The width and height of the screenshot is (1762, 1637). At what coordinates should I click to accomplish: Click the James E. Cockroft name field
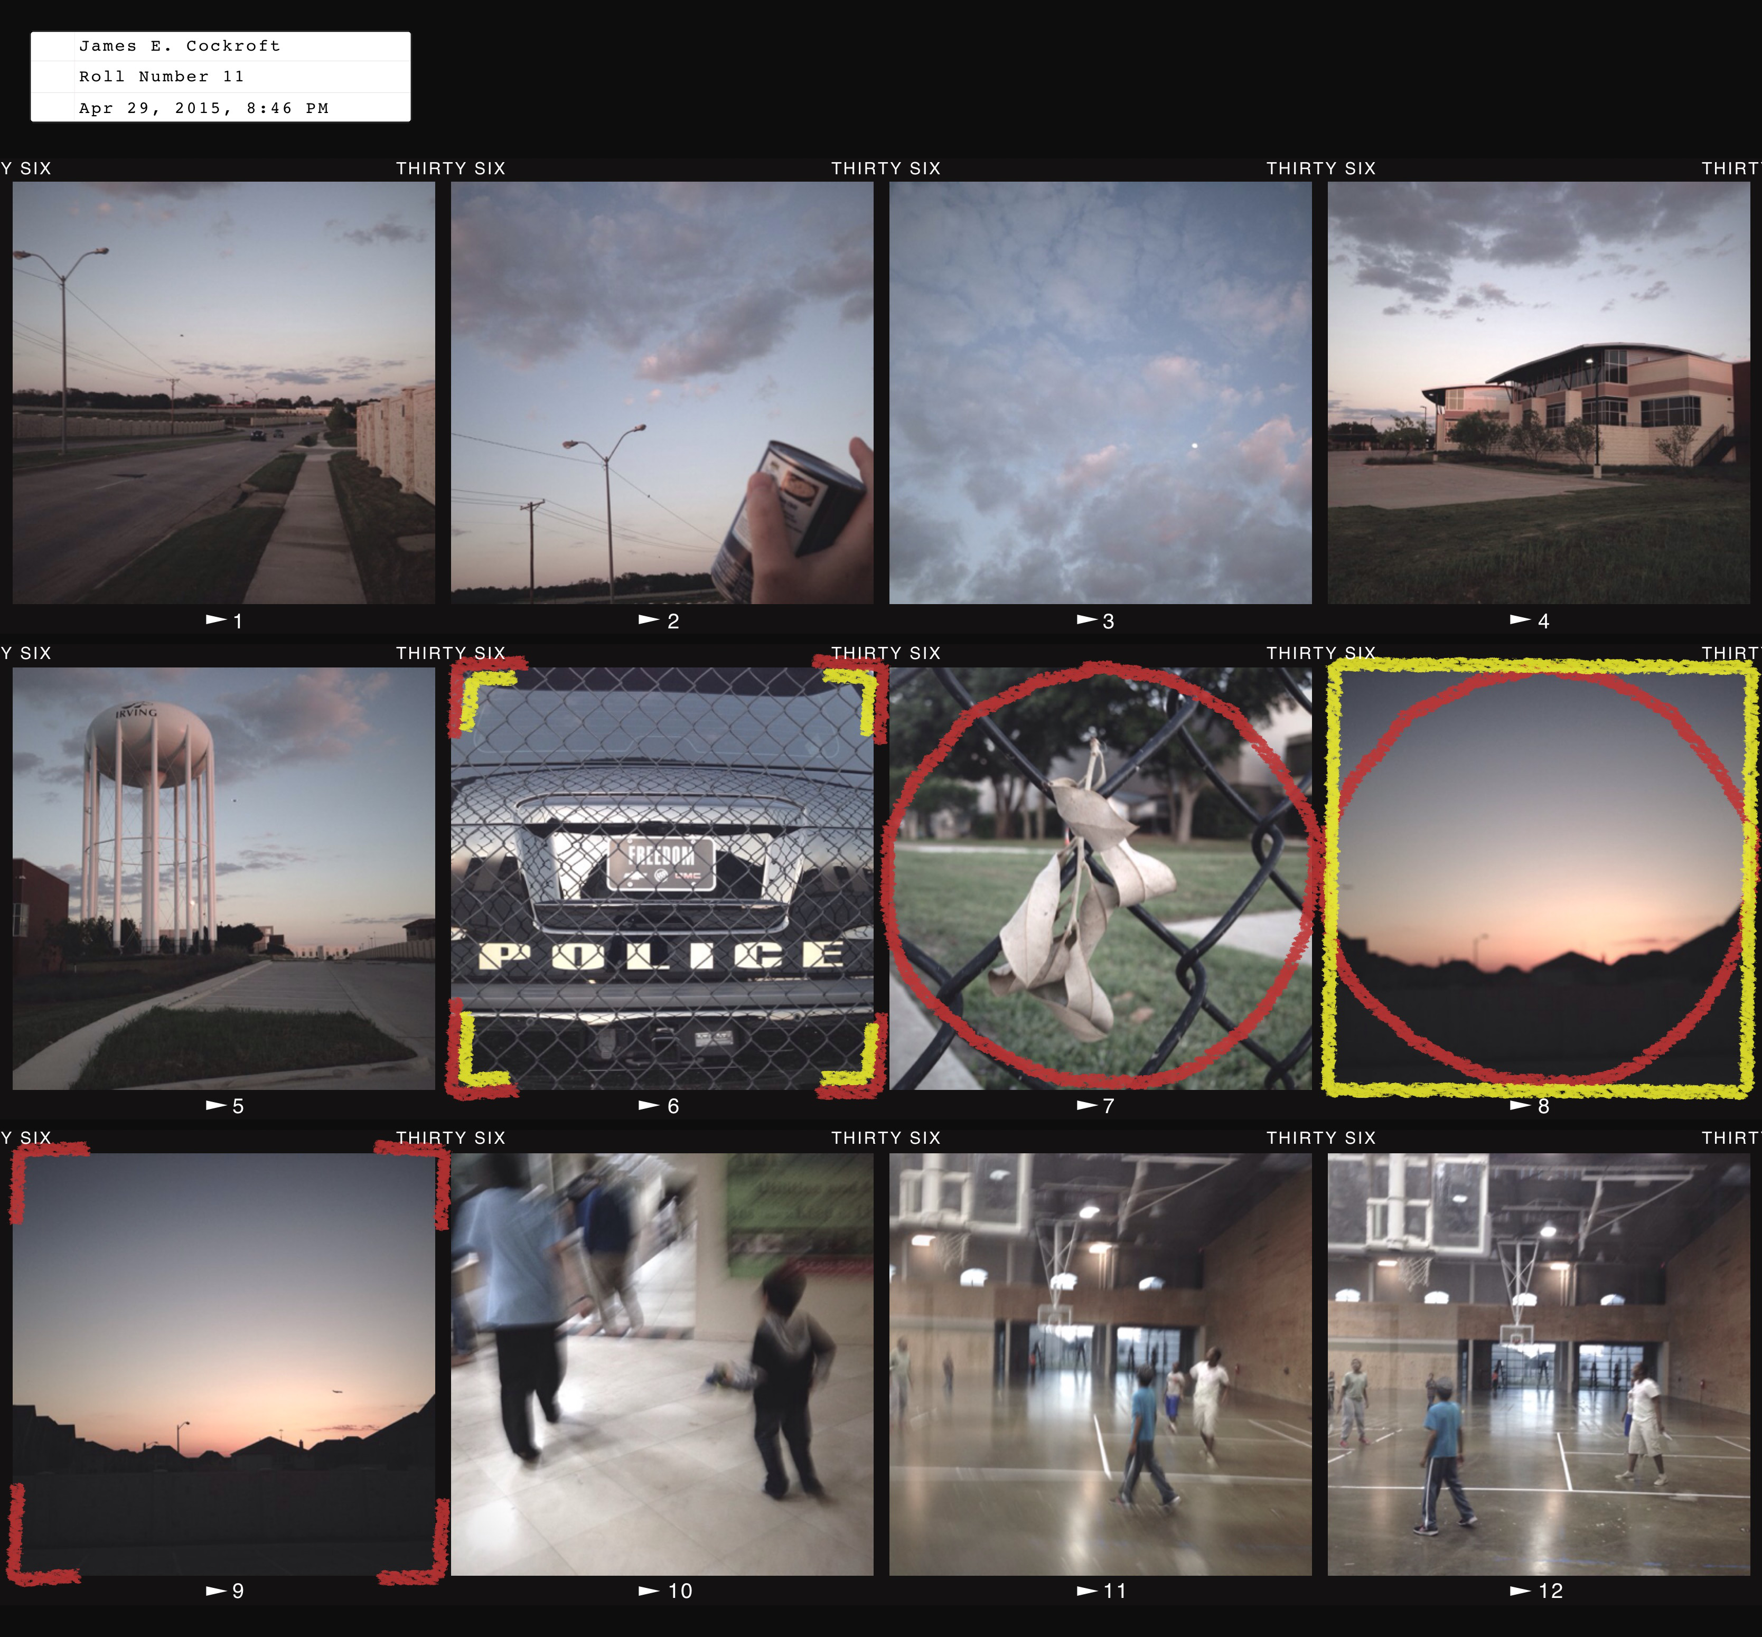(180, 46)
